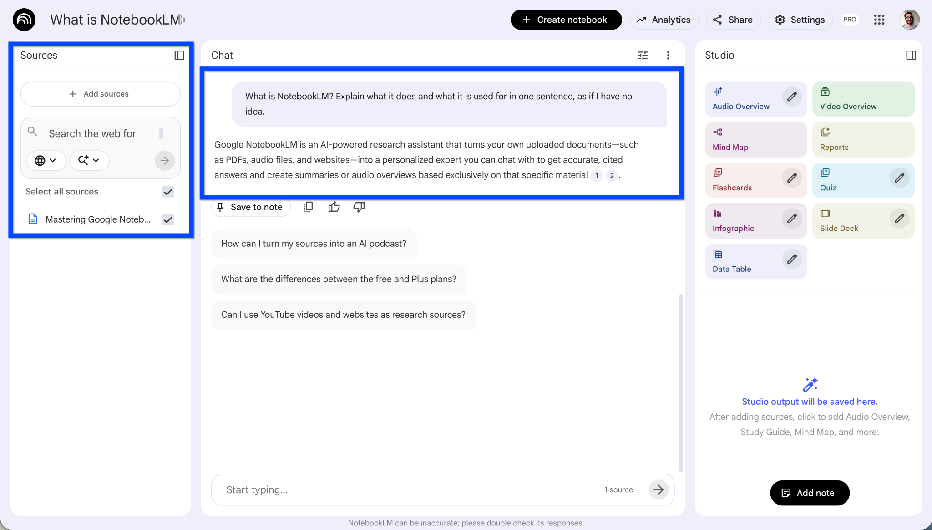This screenshot has width=932, height=530.
Task: Open the Settings menu
Action: 800,20
